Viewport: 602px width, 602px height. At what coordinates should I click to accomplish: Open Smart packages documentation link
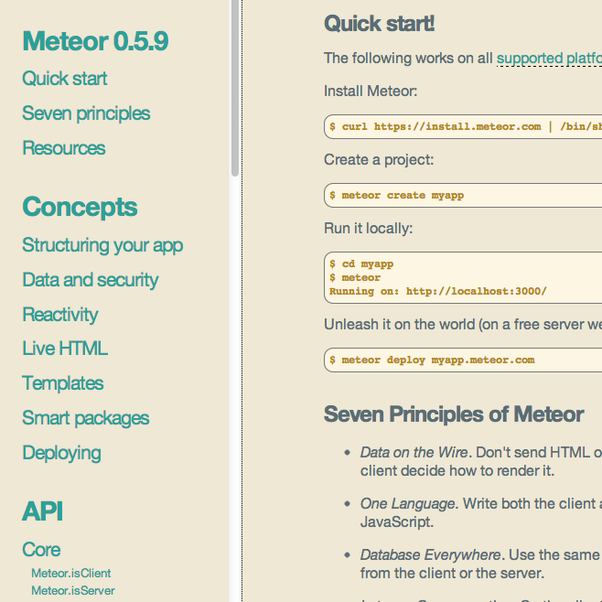pos(86,418)
